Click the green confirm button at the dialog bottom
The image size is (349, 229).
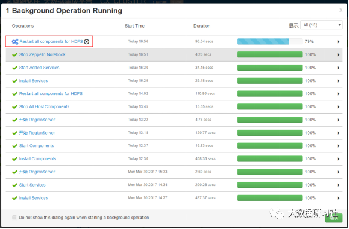[333, 218]
